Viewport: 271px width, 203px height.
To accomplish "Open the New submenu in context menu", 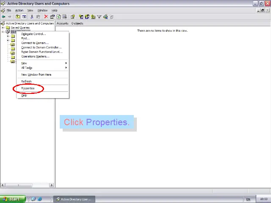I will (x=24, y=63).
